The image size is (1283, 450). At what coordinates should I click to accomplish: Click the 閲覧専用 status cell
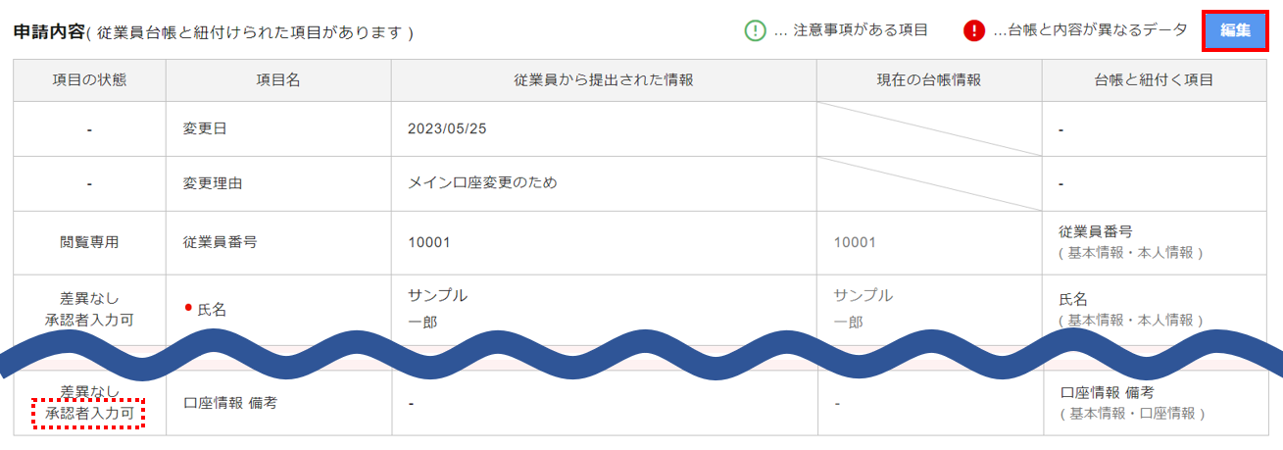click(x=89, y=241)
